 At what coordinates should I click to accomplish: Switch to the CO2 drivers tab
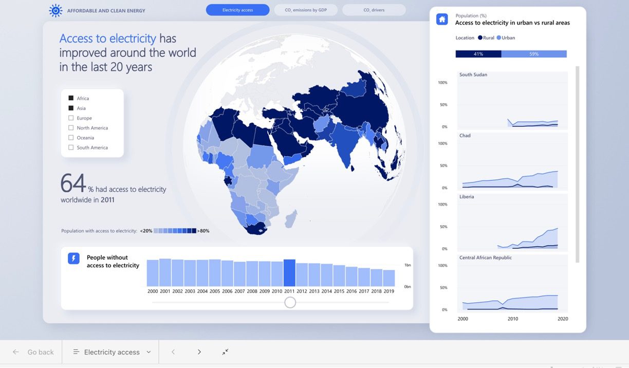pyautogui.click(x=374, y=10)
